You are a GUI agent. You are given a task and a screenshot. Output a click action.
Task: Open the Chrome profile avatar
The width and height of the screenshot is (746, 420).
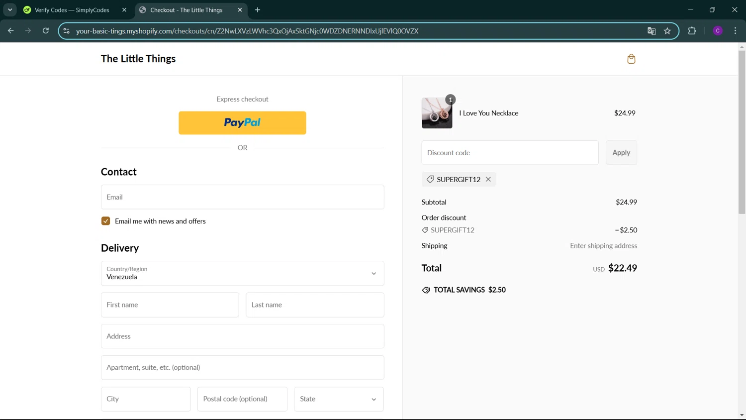coord(718,31)
